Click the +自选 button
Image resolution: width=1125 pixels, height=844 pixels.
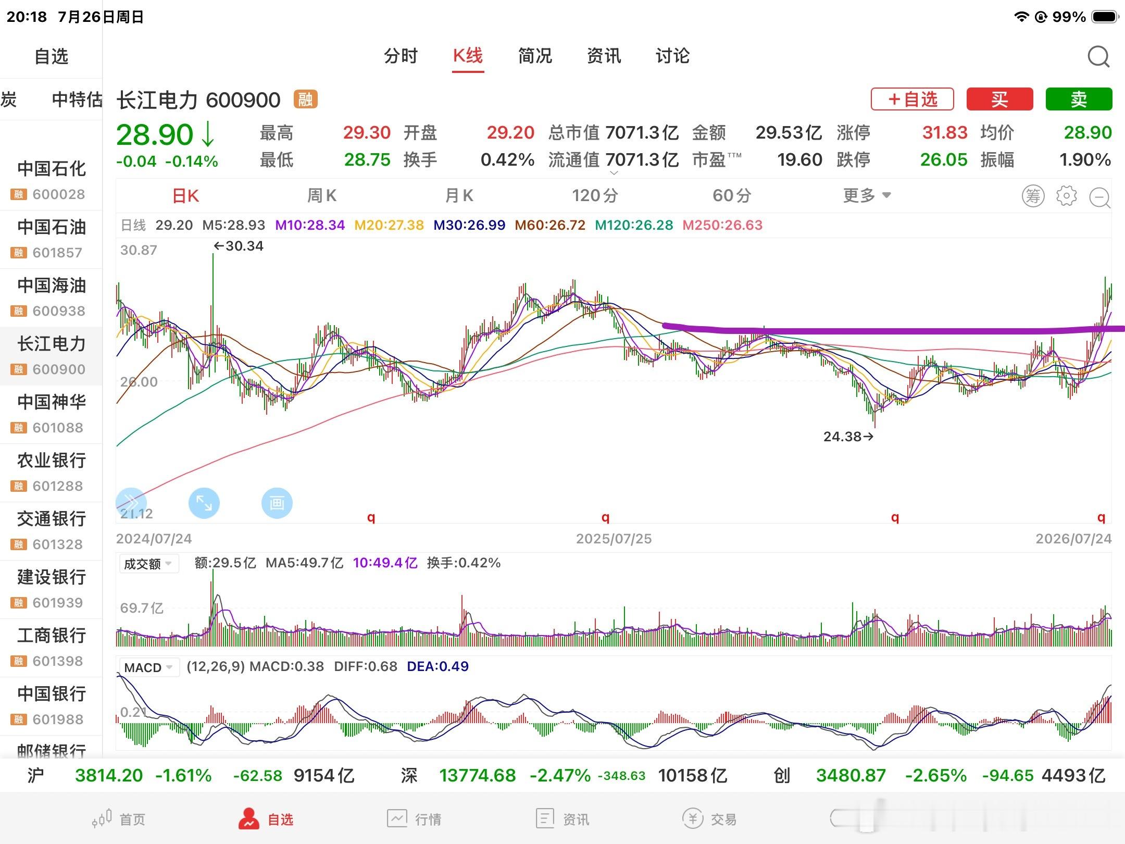pyautogui.click(x=913, y=99)
